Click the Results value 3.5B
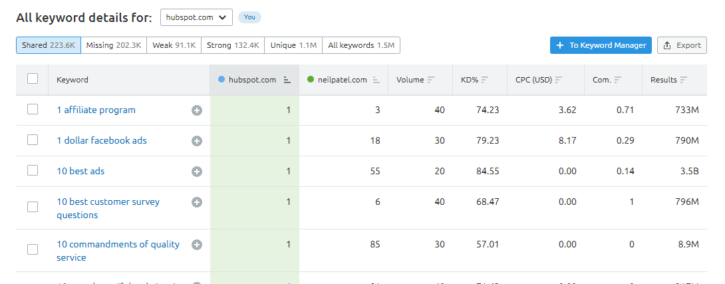Screen dimensions: 725x284 click(x=689, y=171)
